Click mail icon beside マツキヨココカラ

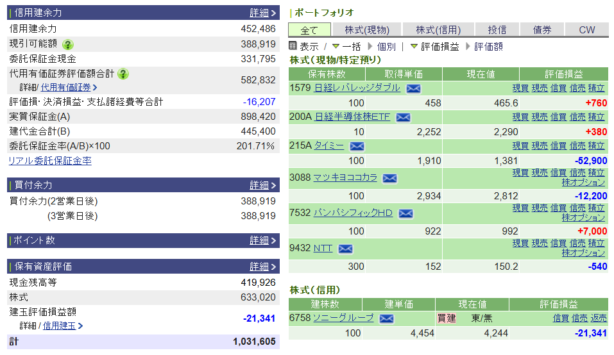389,178
